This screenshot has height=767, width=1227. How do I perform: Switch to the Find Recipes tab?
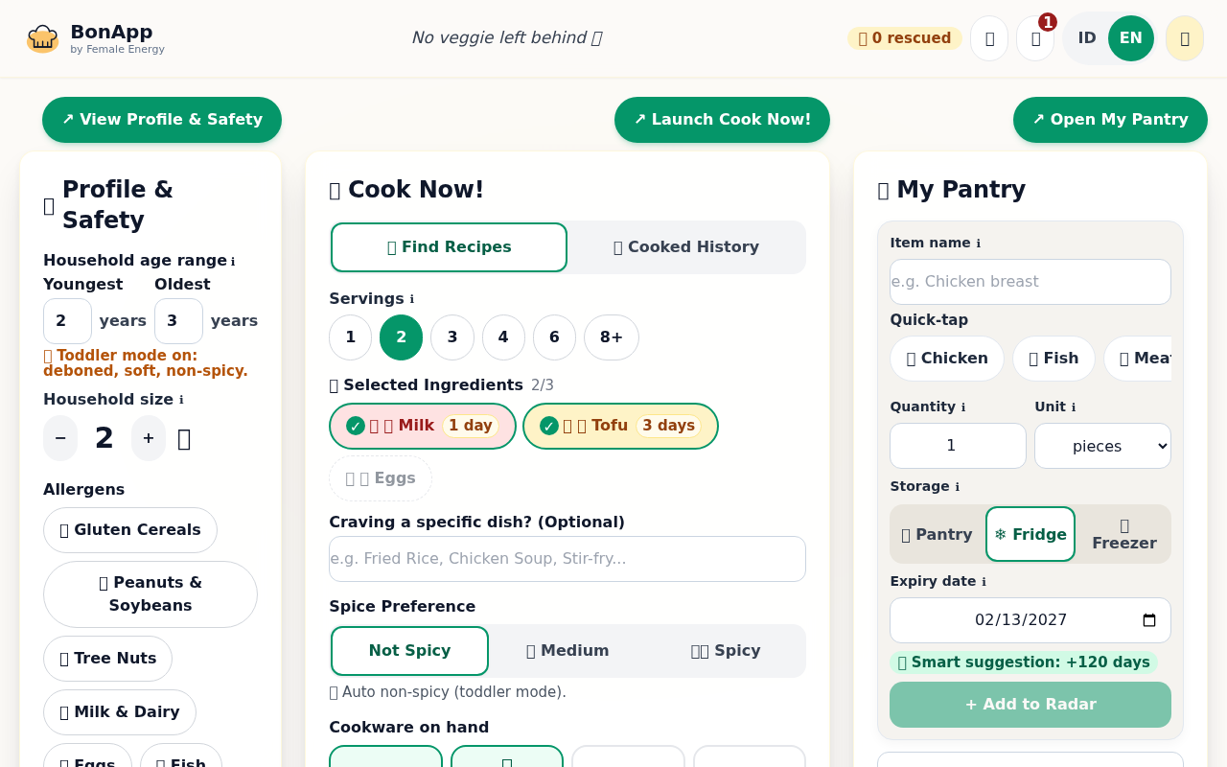coord(449,247)
